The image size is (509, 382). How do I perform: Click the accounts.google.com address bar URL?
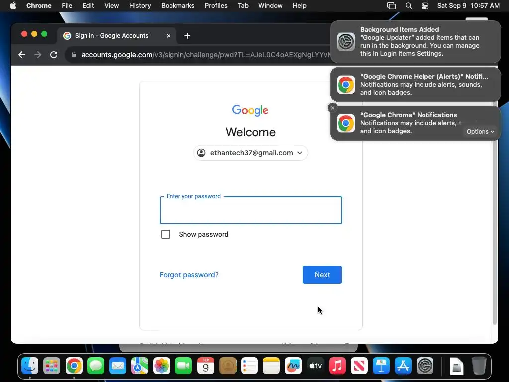[x=205, y=55]
